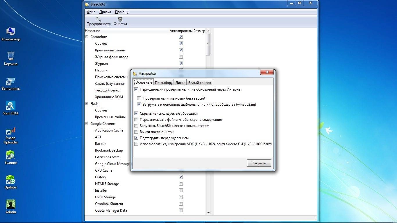Click the list scrollbar up arrow
The width and height of the screenshot is (397, 223).
(208, 30)
